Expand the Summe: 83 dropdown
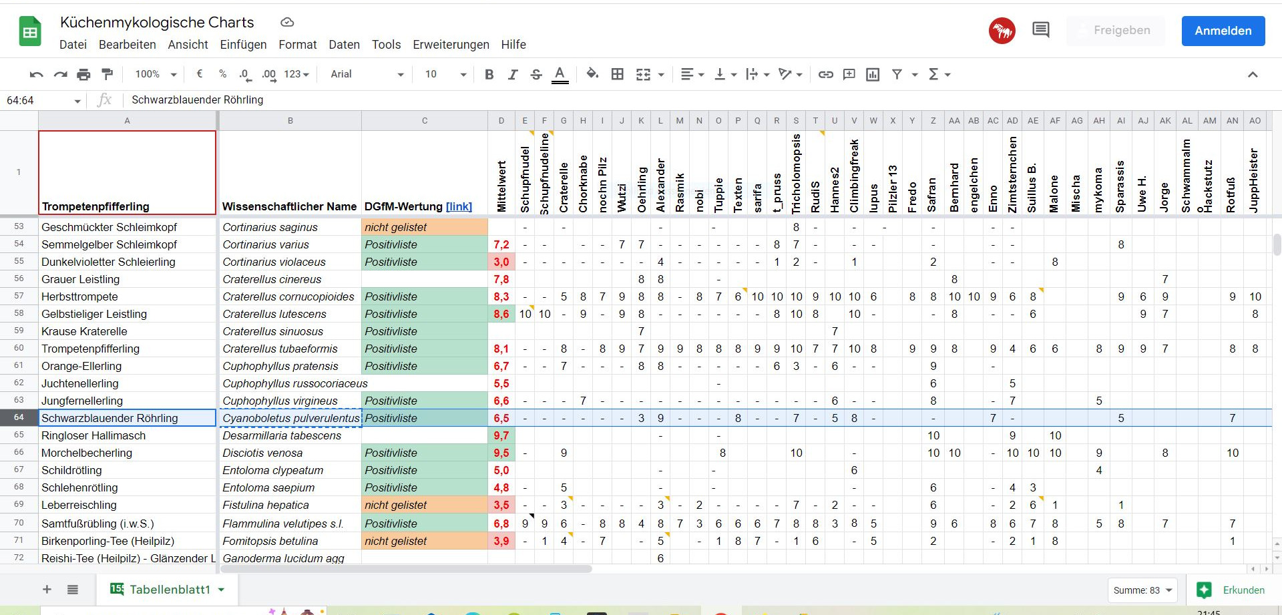The width and height of the screenshot is (1282, 615). pyautogui.click(x=1142, y=590)
